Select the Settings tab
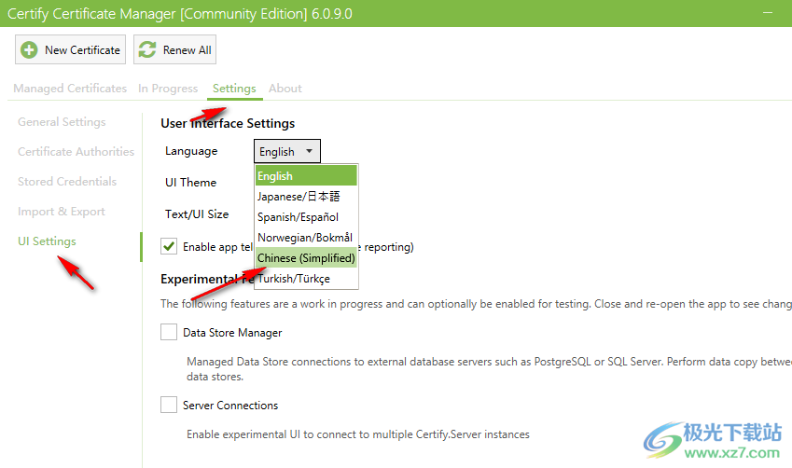The image size is (792, 468). (234, 89)
